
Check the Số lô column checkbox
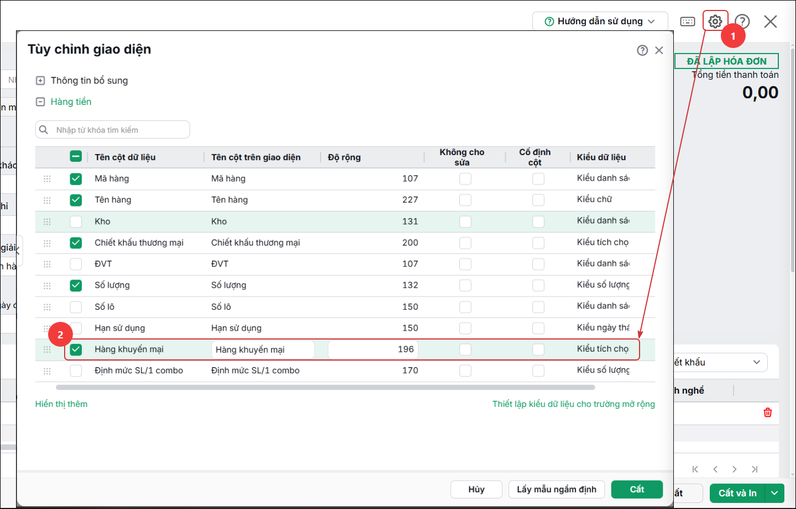click(76, 307)
